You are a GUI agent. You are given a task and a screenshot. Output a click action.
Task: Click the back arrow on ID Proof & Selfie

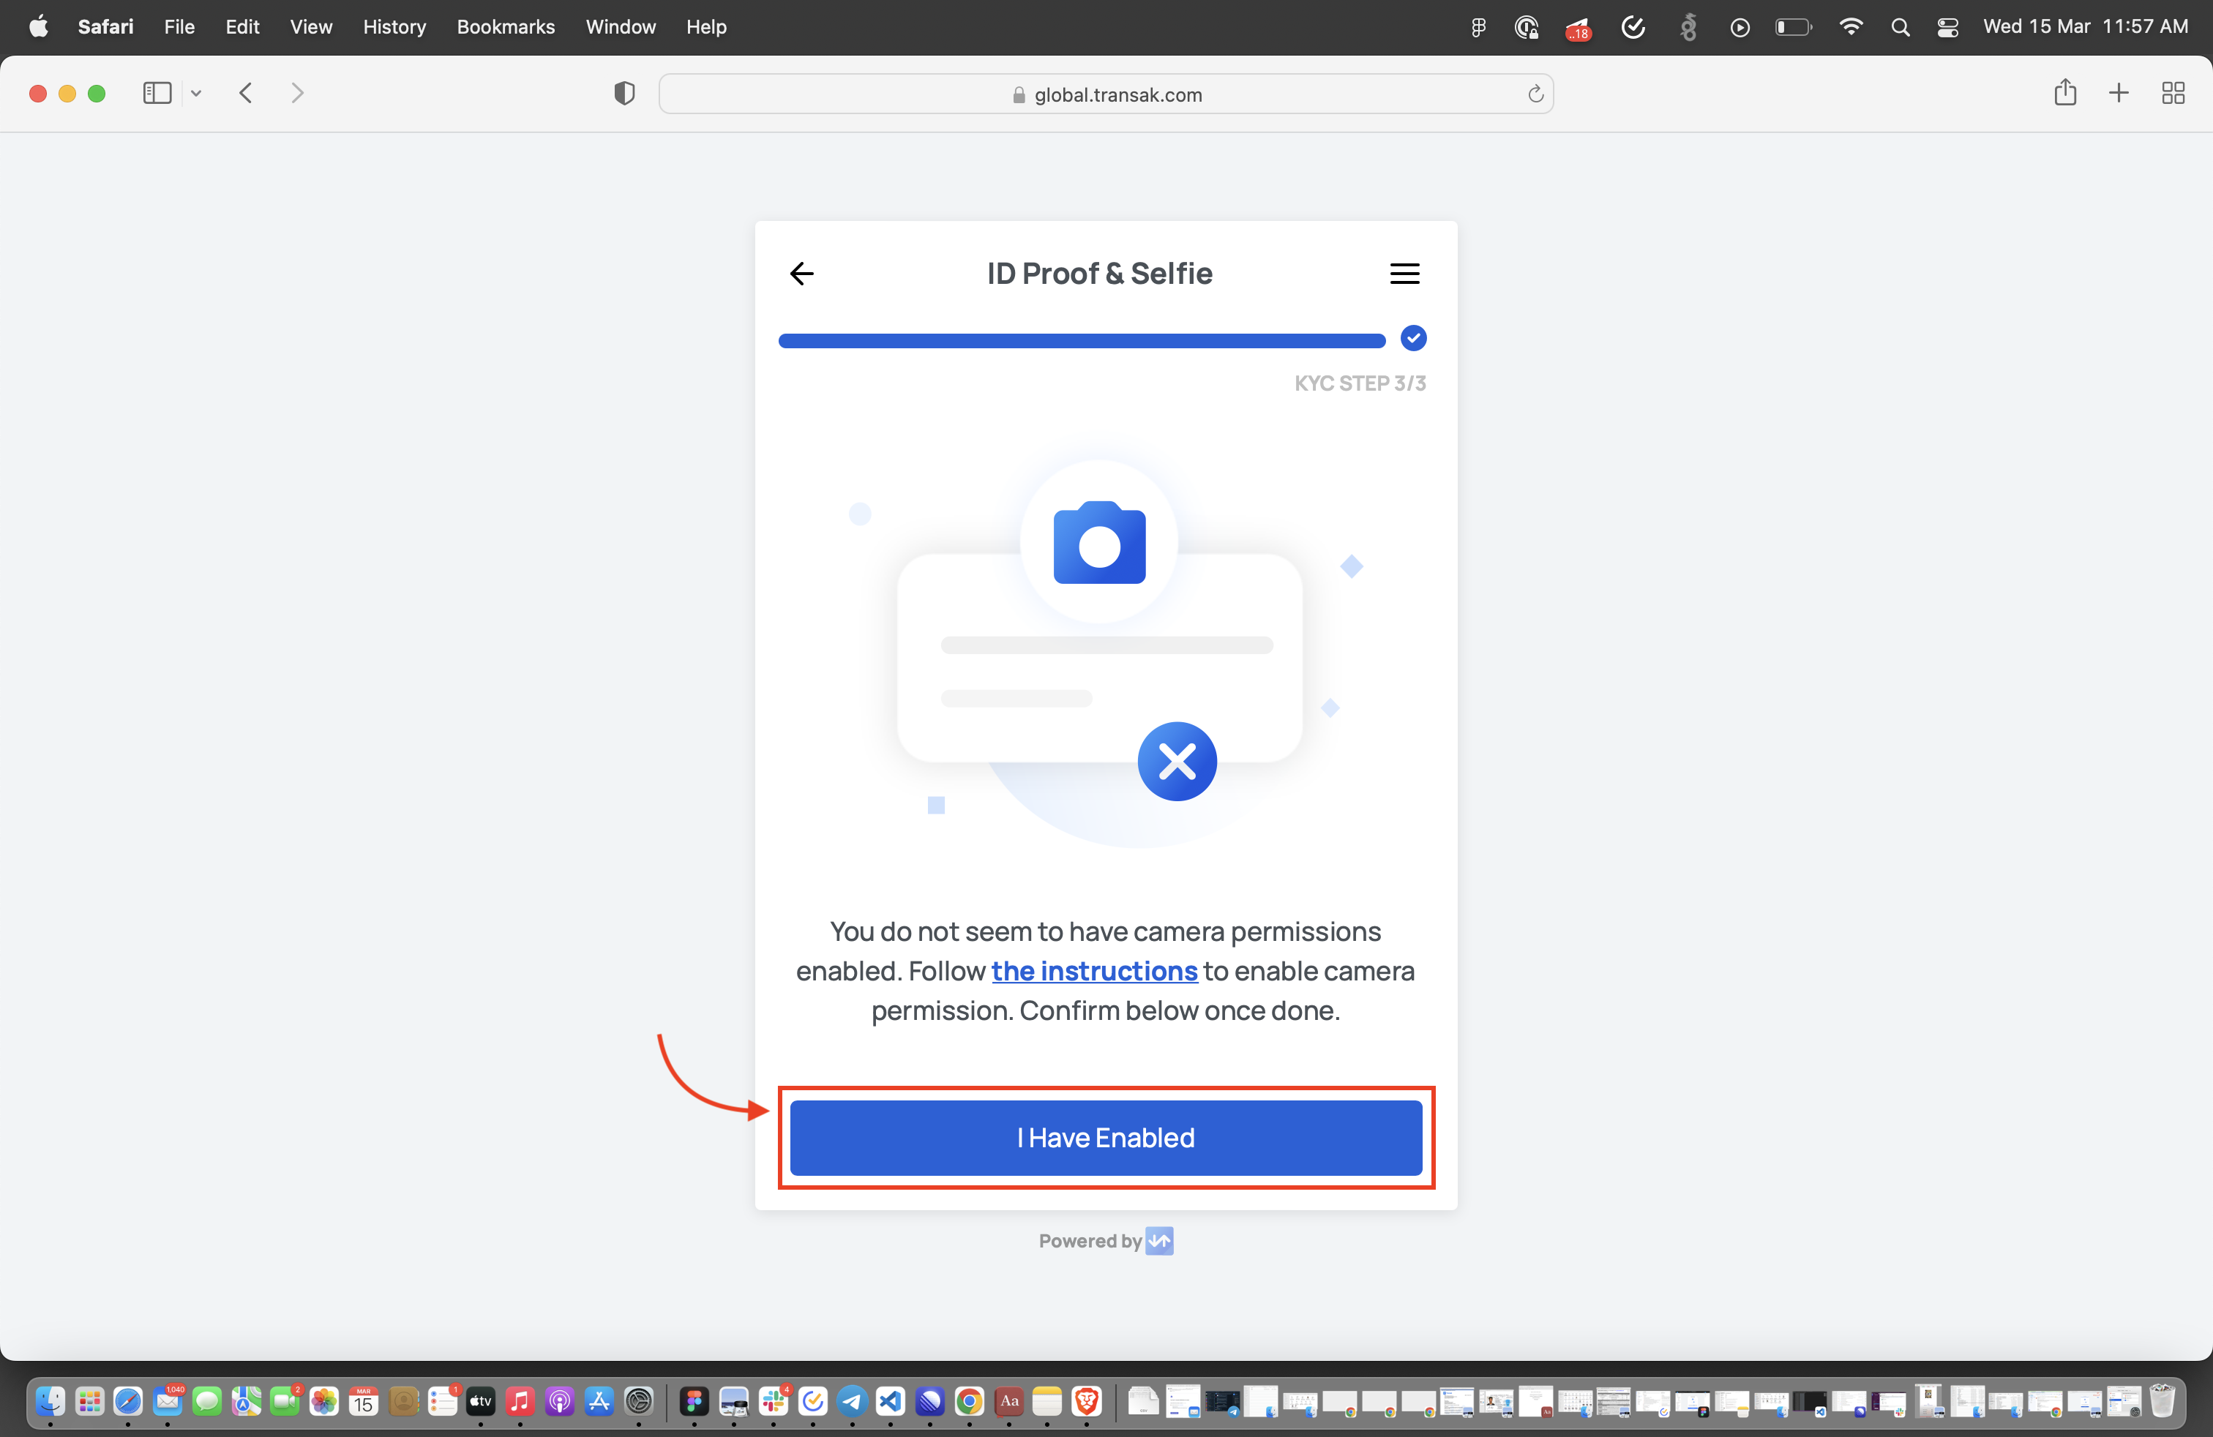801,272
